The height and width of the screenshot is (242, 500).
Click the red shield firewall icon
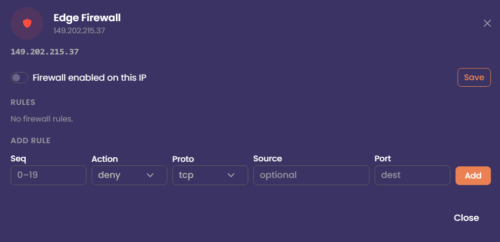pyautogui.click(x=27, y=23)
